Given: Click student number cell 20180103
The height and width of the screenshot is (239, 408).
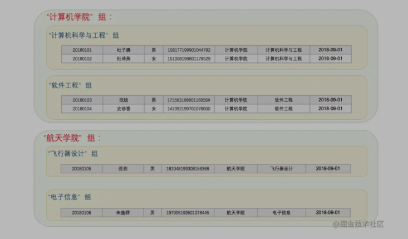Looking at the screenshot, I should [82, 100].
